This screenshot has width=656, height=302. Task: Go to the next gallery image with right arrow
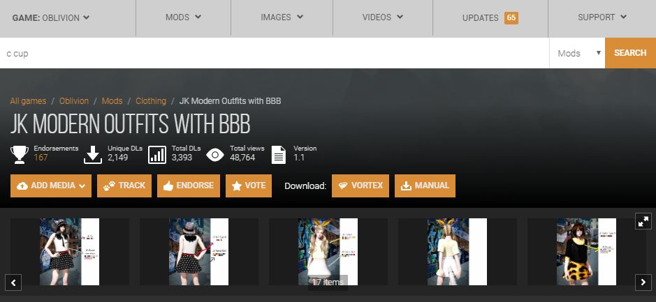click(643, 282)
